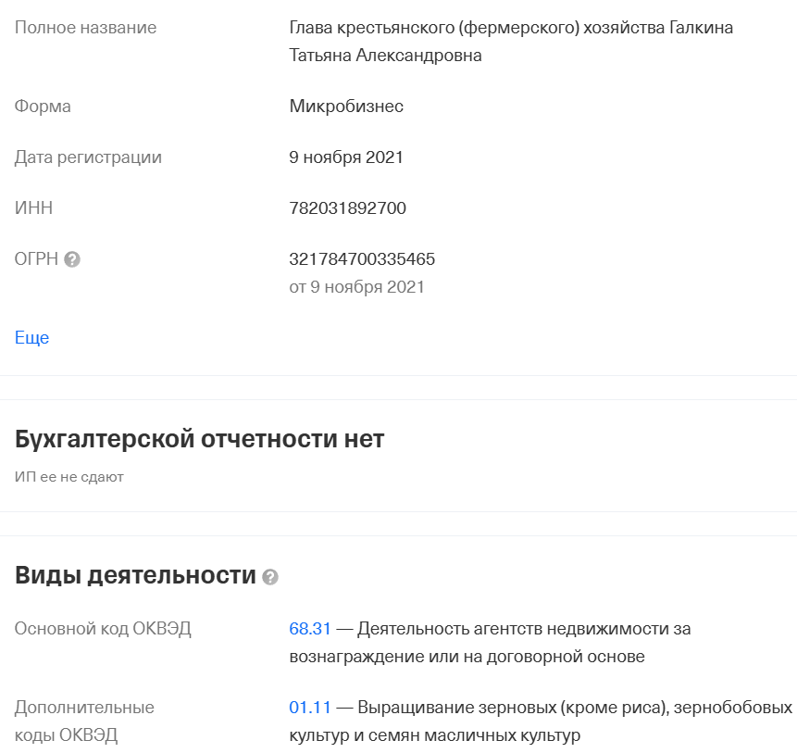Image resolution: width=797 pixels, height=753 pixels.
Task: Open the ОГРН help question-mark icon
Action: (x=72, y=260)
